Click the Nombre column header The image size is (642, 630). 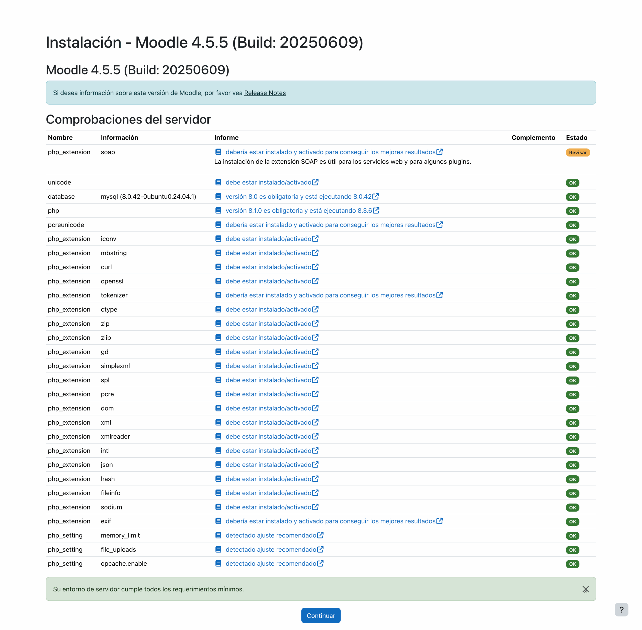(60, 138)
